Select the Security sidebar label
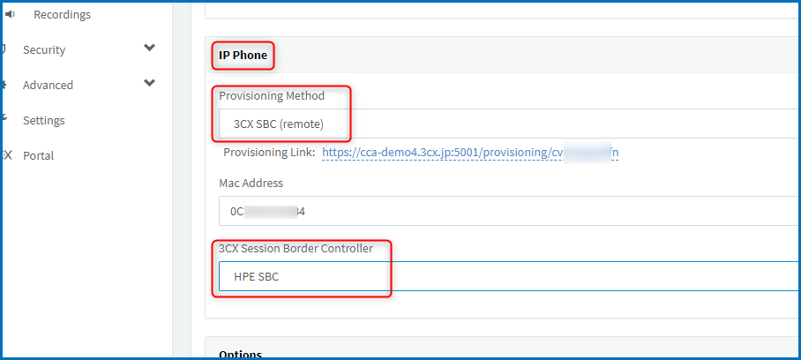801x360 pixels. click(x=44, y=50)
